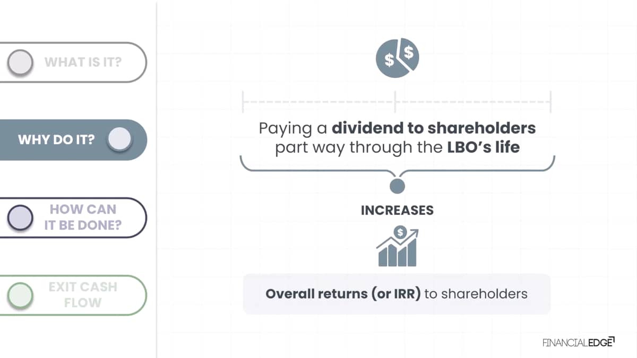Click the dollar pie chart icon
Screen dimensions: 637x358
397,58
